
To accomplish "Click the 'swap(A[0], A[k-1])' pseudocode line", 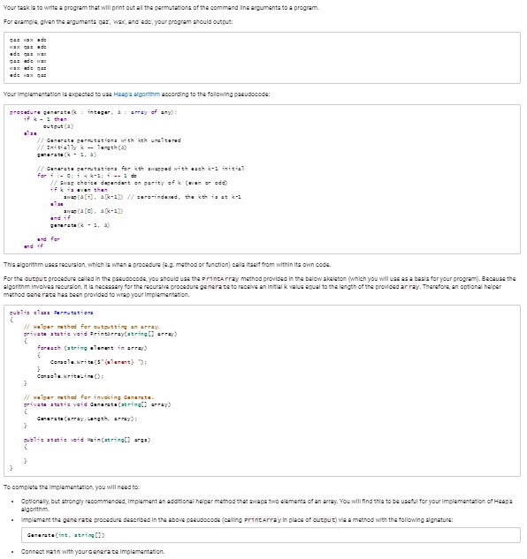I will (x=93, y=211).
